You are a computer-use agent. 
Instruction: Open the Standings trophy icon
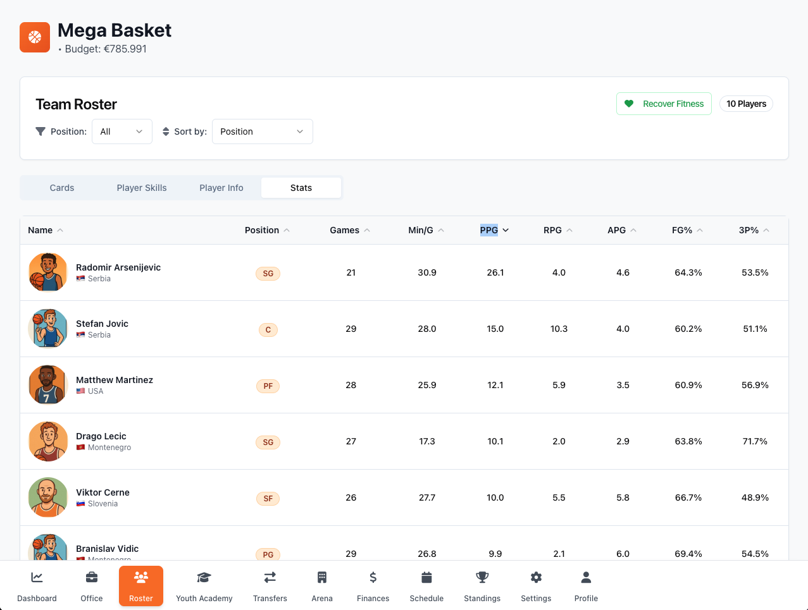pyautogui.click(x=482, y=577)
